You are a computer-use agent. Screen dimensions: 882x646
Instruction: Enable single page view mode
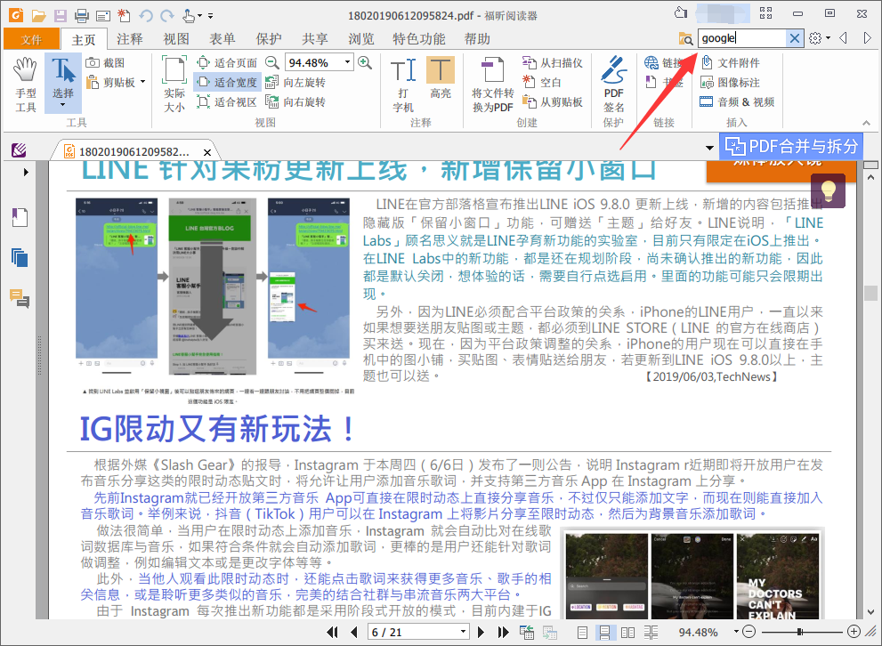(583, 633)
